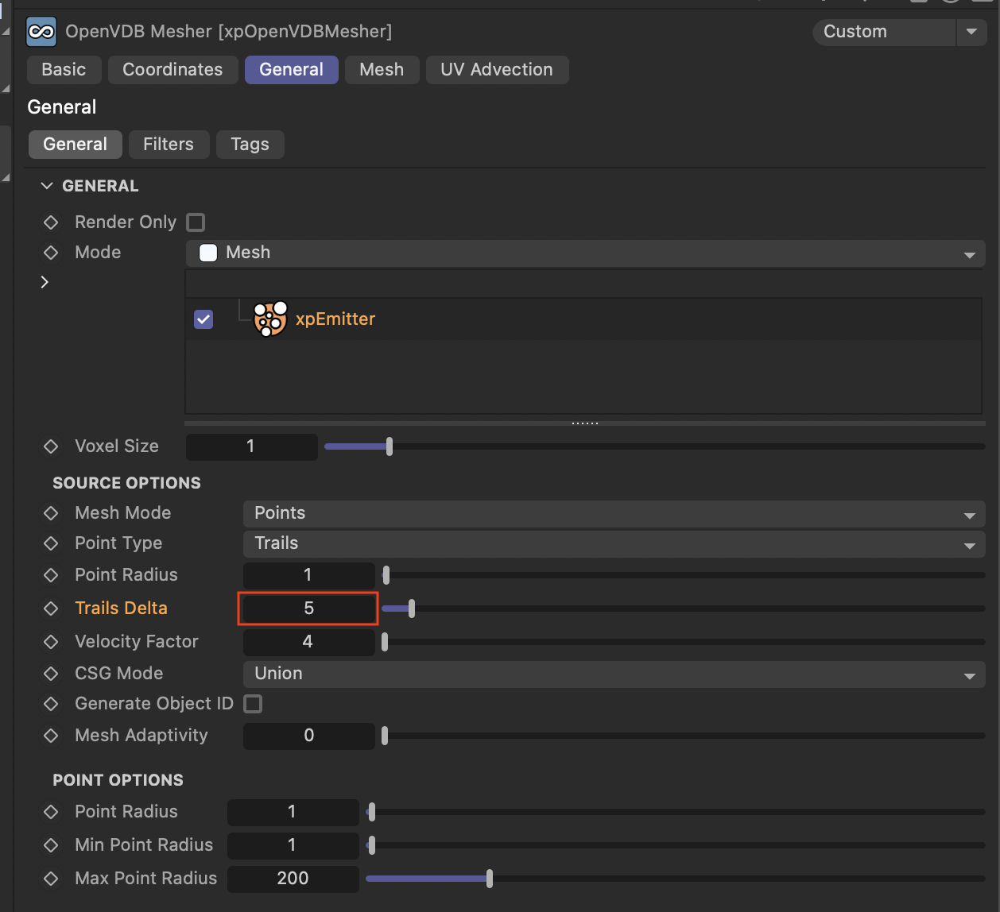Viewport: 1000px width, 912px height.
Task: Click keyframe diamond next to Mesh Adaptivity
Action: (x=51, y=736)
